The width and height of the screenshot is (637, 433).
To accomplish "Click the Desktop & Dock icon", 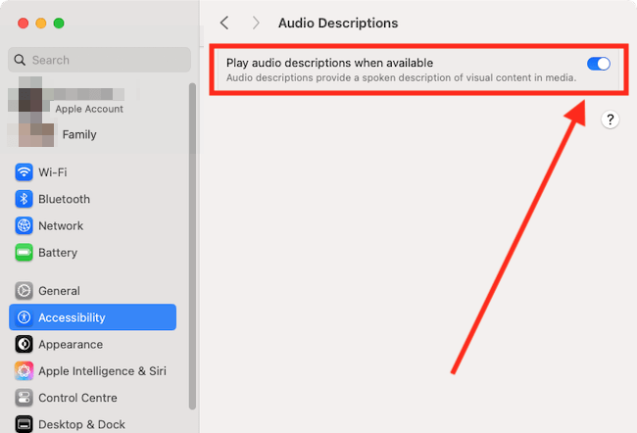I will tap(24, 424).
